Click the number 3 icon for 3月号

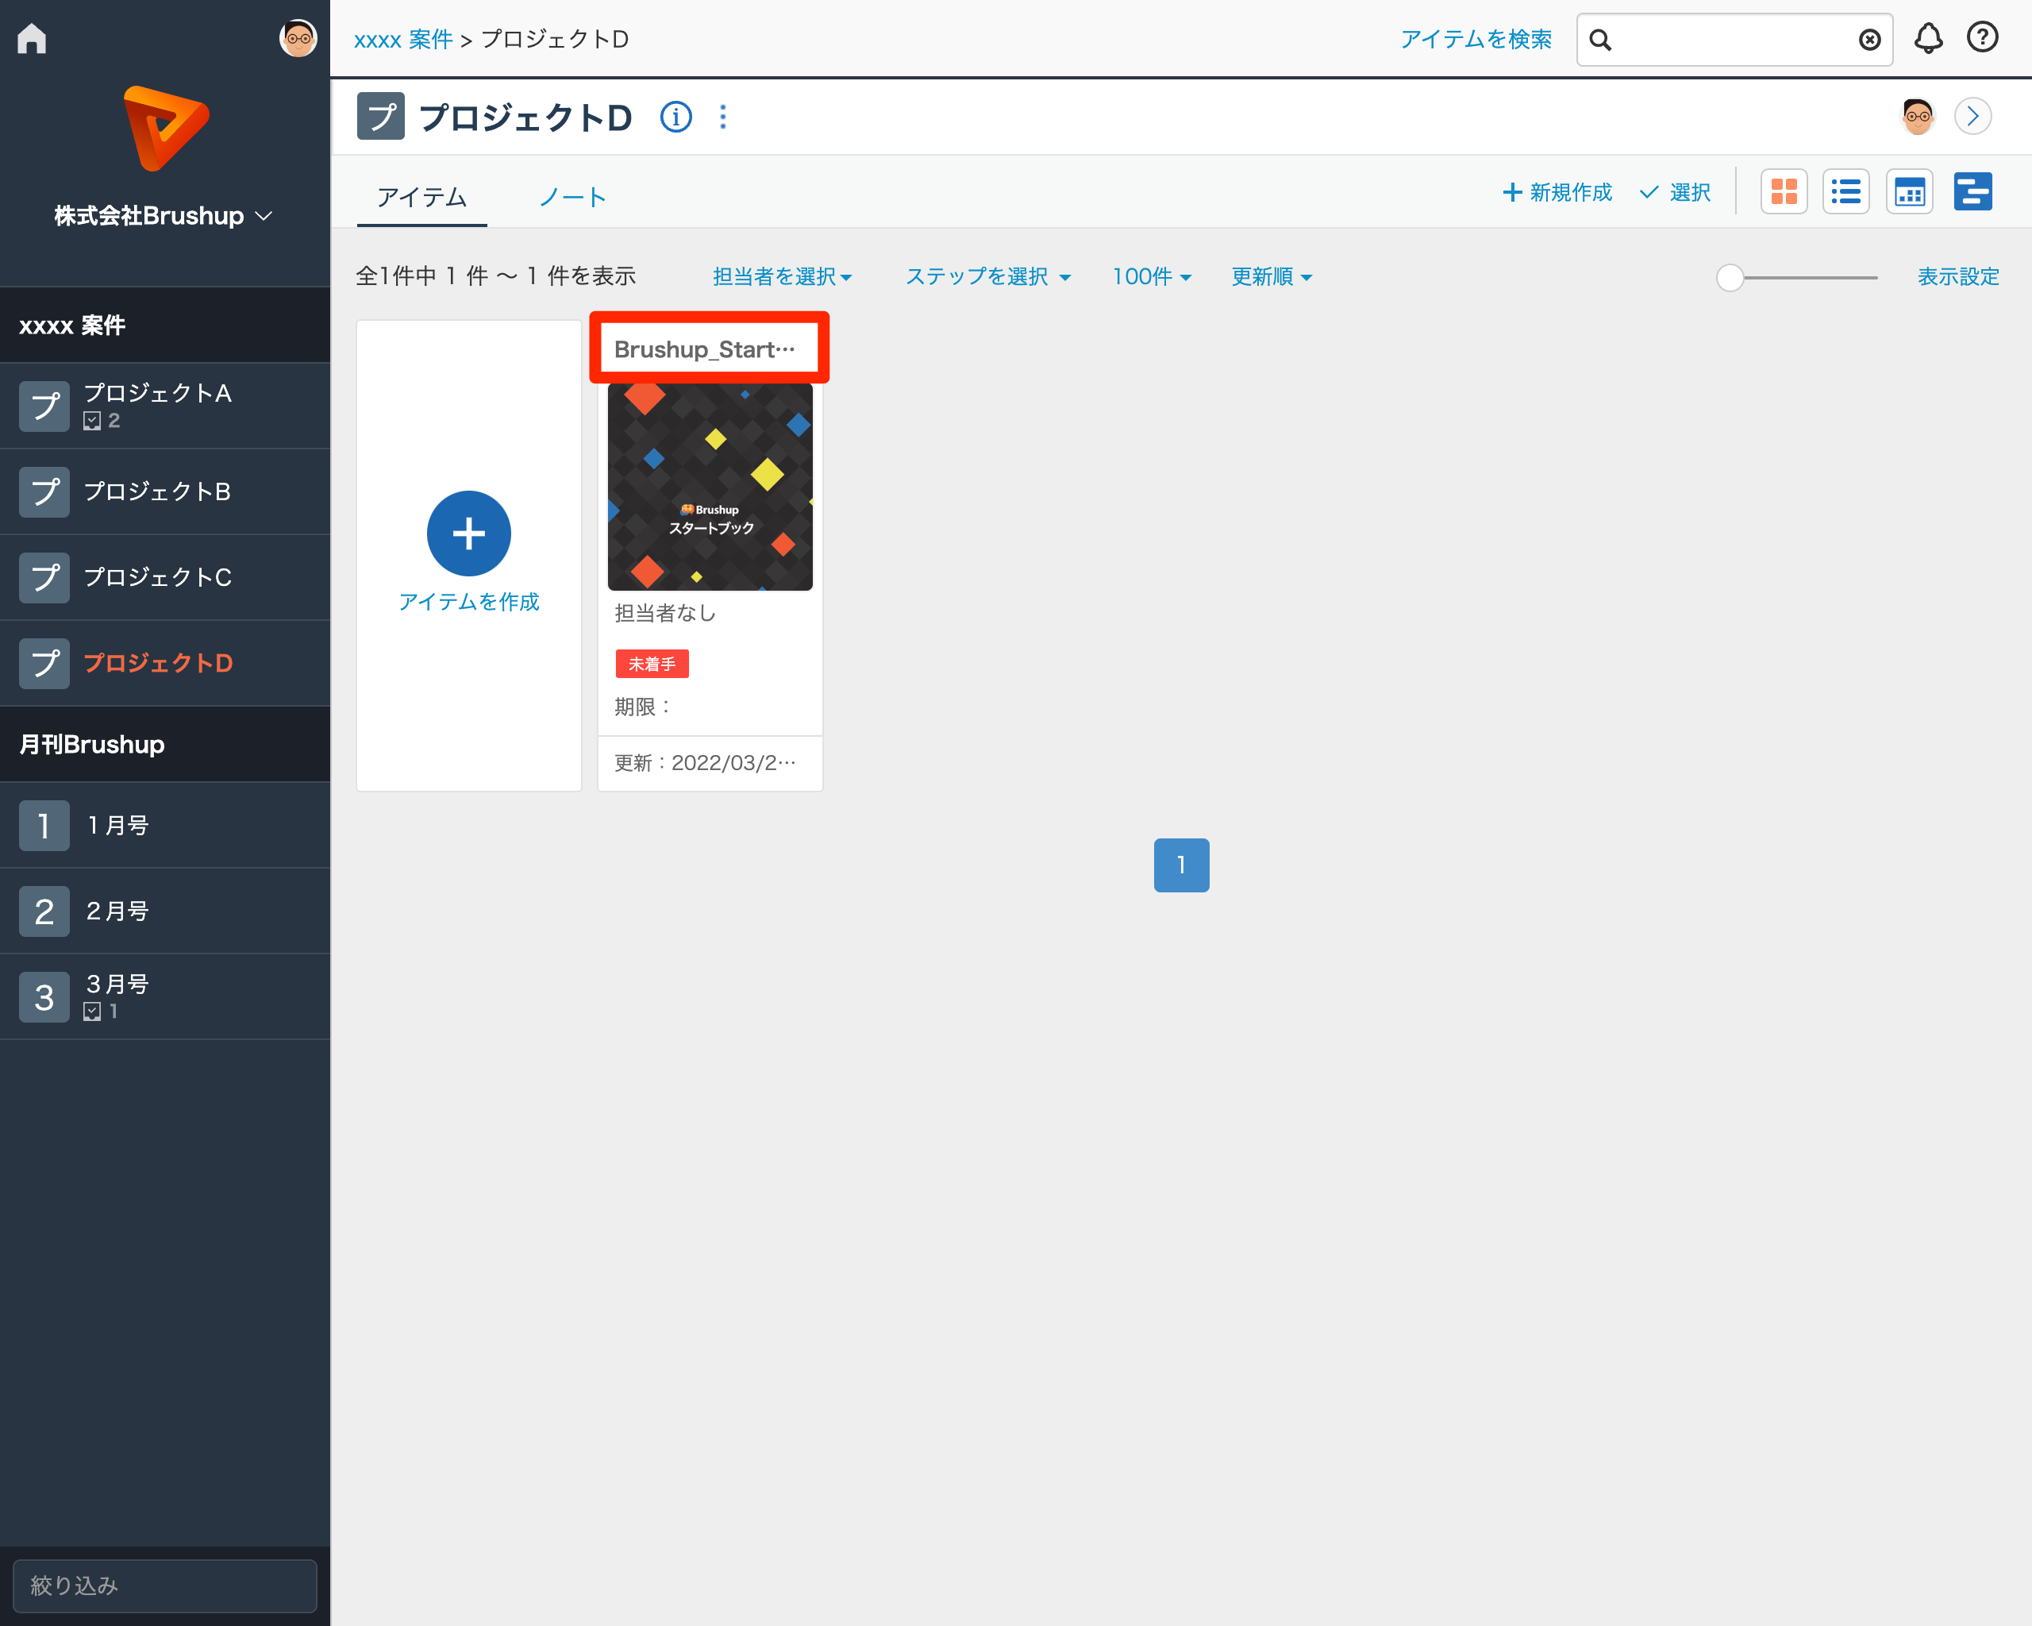tap(44, 997)
